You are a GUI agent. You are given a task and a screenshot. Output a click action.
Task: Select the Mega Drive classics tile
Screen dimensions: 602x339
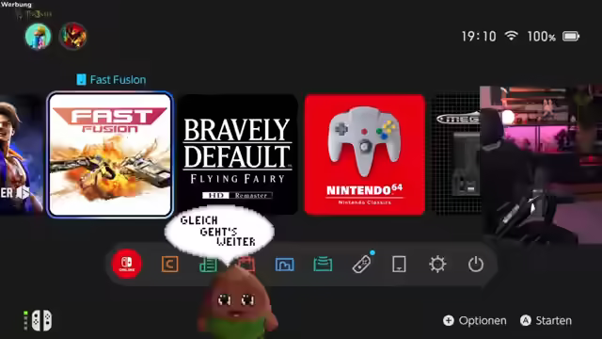[456, 154]
